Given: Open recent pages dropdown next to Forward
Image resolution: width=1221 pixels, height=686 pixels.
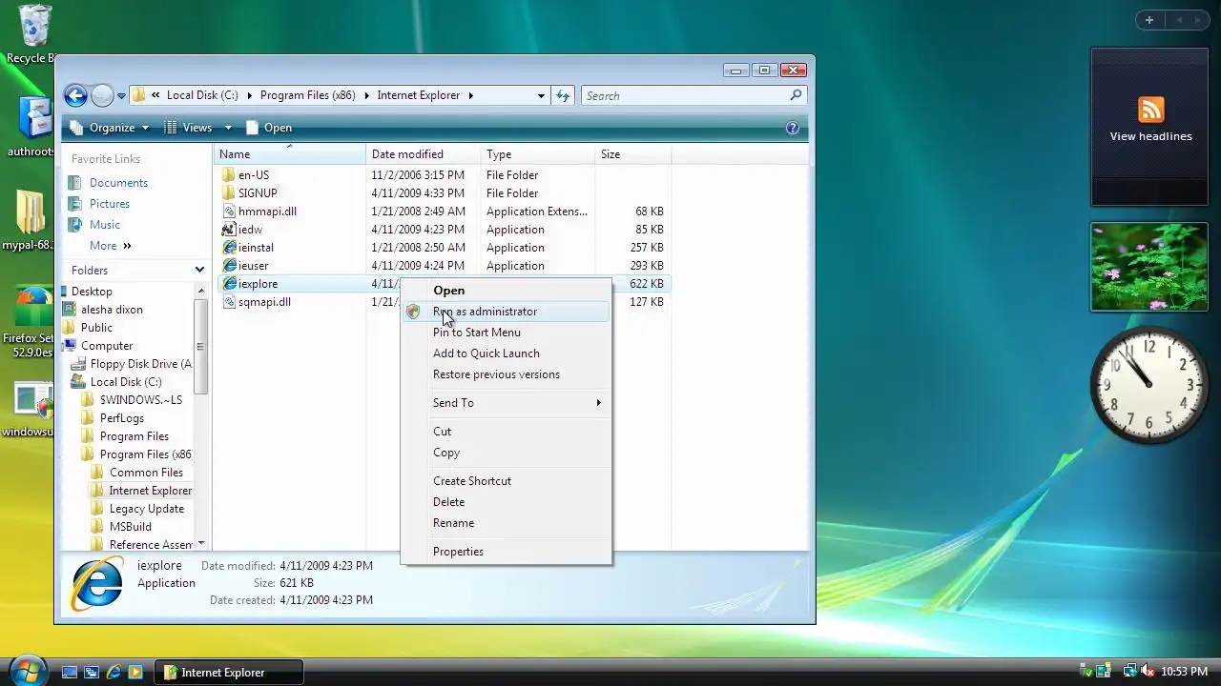Looking at the screenshot, I should click(x=121, y=96).
